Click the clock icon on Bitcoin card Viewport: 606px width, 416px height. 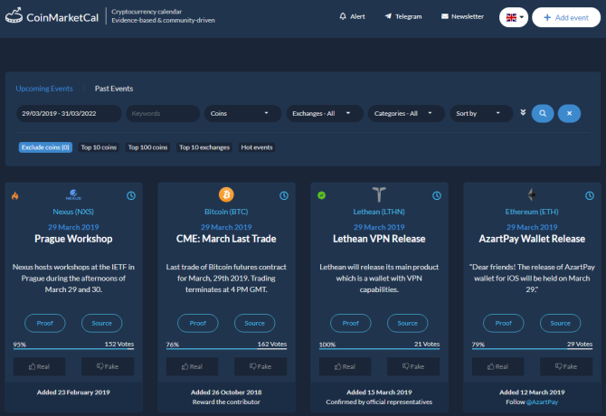pyautogui.click(x=284, y=196)
